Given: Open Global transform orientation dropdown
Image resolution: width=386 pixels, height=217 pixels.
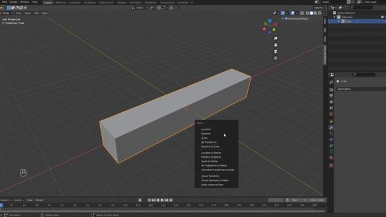Looking at the screenshot, I should tap(139, 8).
